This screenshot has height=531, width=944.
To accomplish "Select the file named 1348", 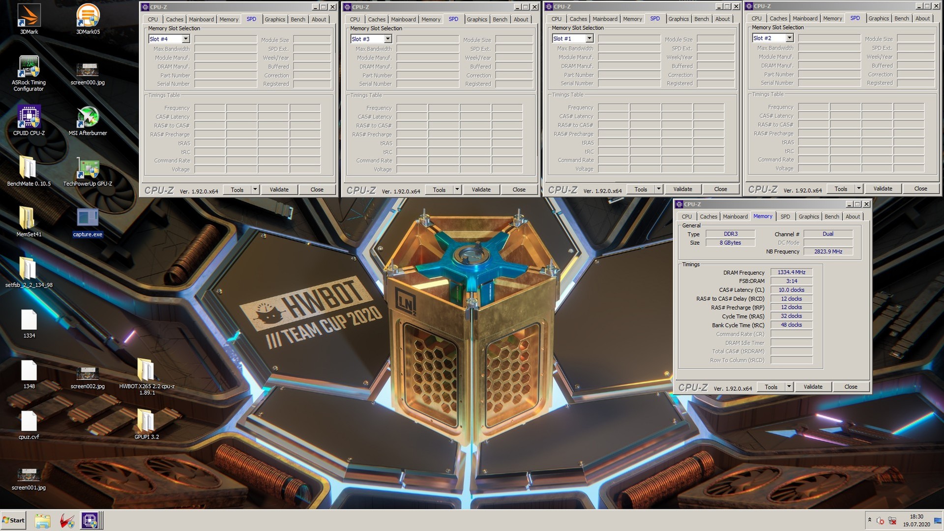I will [x=29, y=374].
